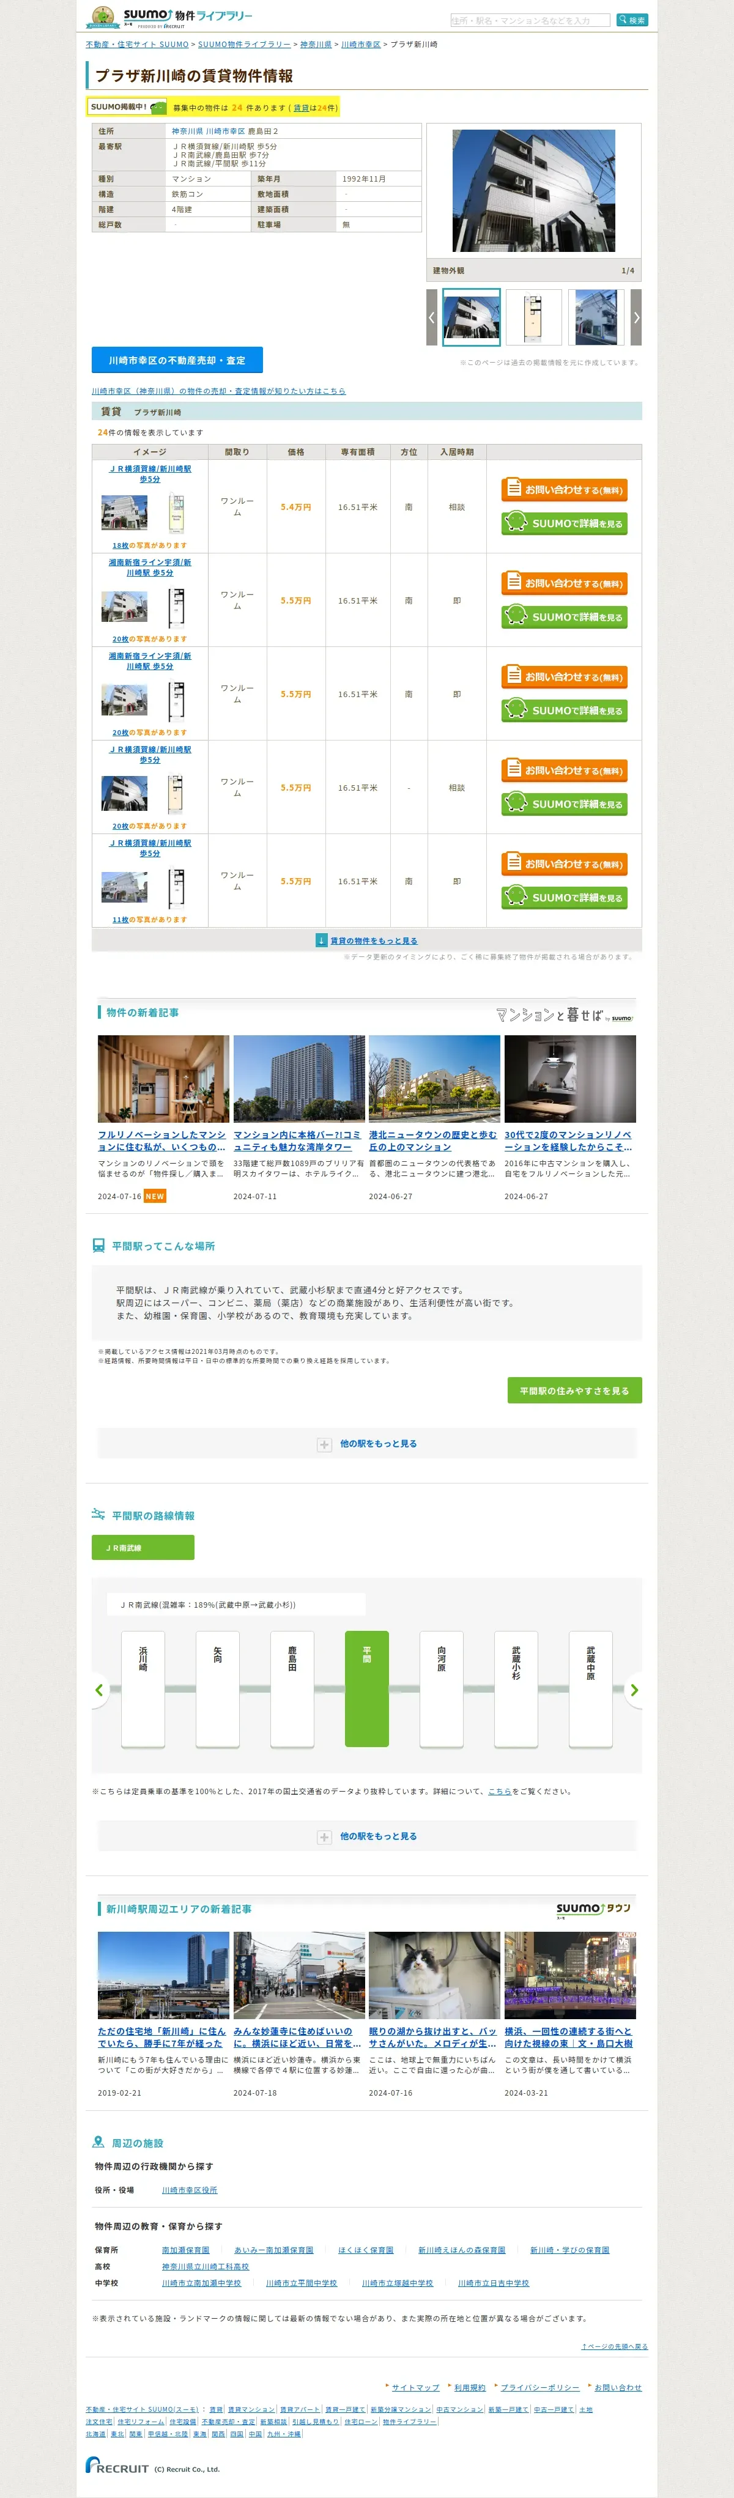Open the マンションと暮せば logo
Viewport: 734px width, 2498px height.
click(x=565, y=1014)
